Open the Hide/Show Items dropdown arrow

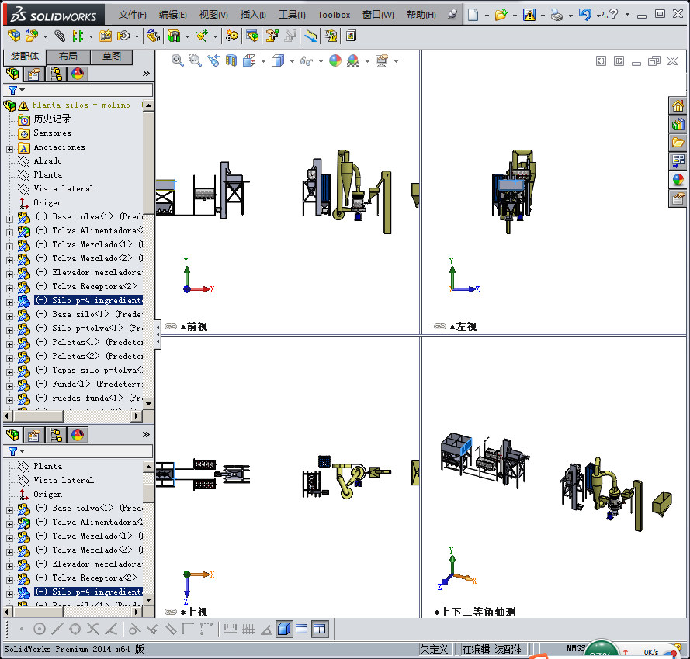(x=321, y=61)
